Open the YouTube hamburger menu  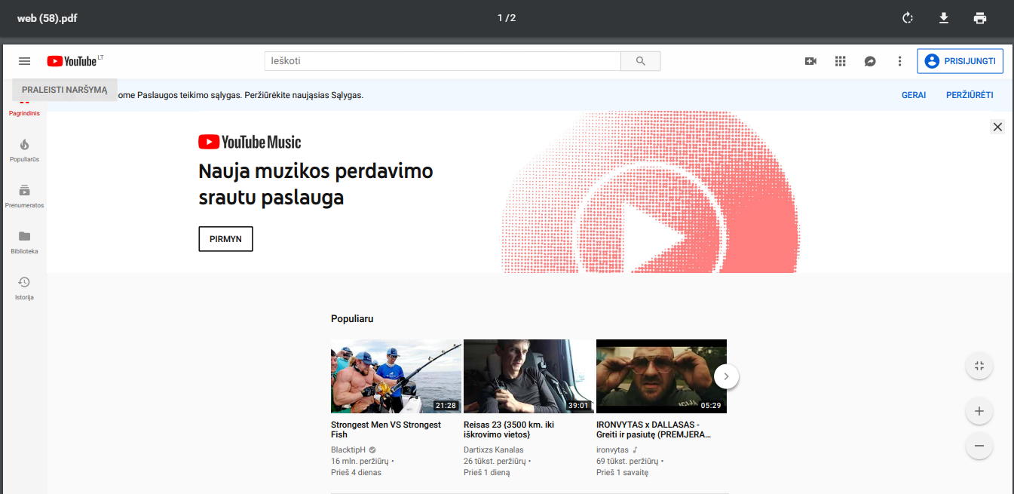[x=24, y=61]
